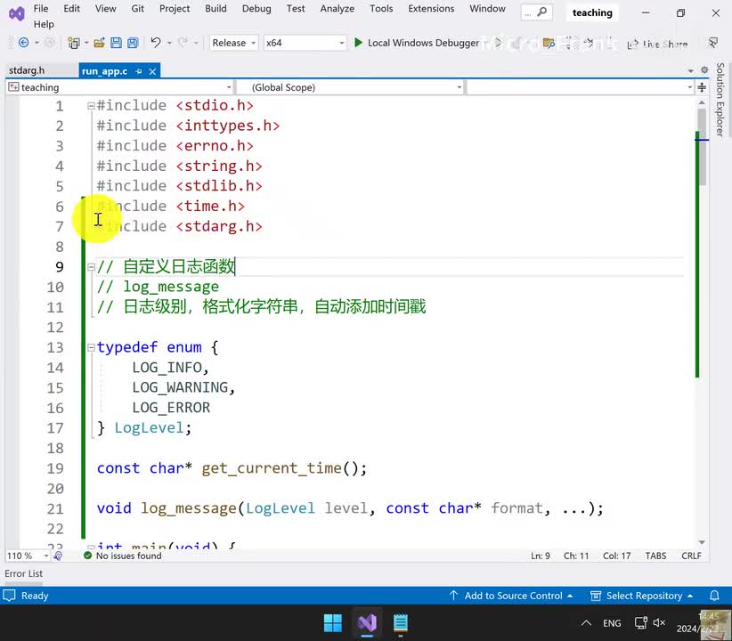Open the Git menu

137,8
